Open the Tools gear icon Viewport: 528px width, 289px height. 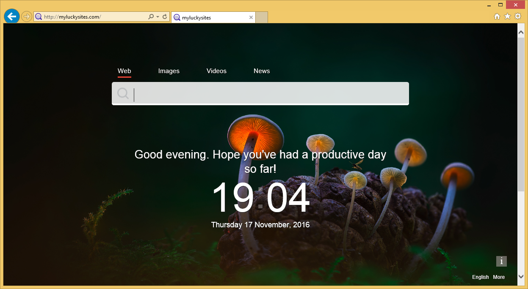[x=518, y=16]
